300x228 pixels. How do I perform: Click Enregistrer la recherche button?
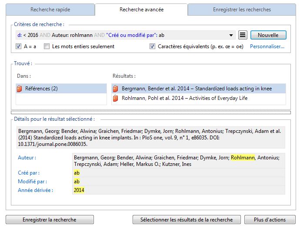tap(49, 220)
